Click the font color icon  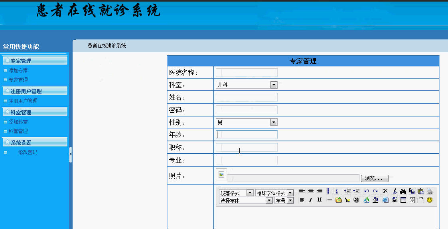coord(367,200)
